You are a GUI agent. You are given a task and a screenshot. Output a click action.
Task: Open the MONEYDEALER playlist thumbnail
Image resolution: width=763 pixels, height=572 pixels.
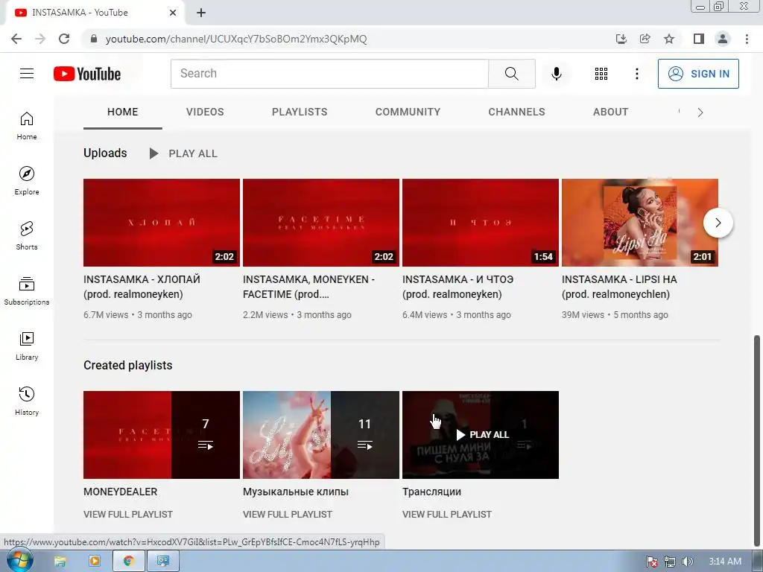(x=162, y=435)
